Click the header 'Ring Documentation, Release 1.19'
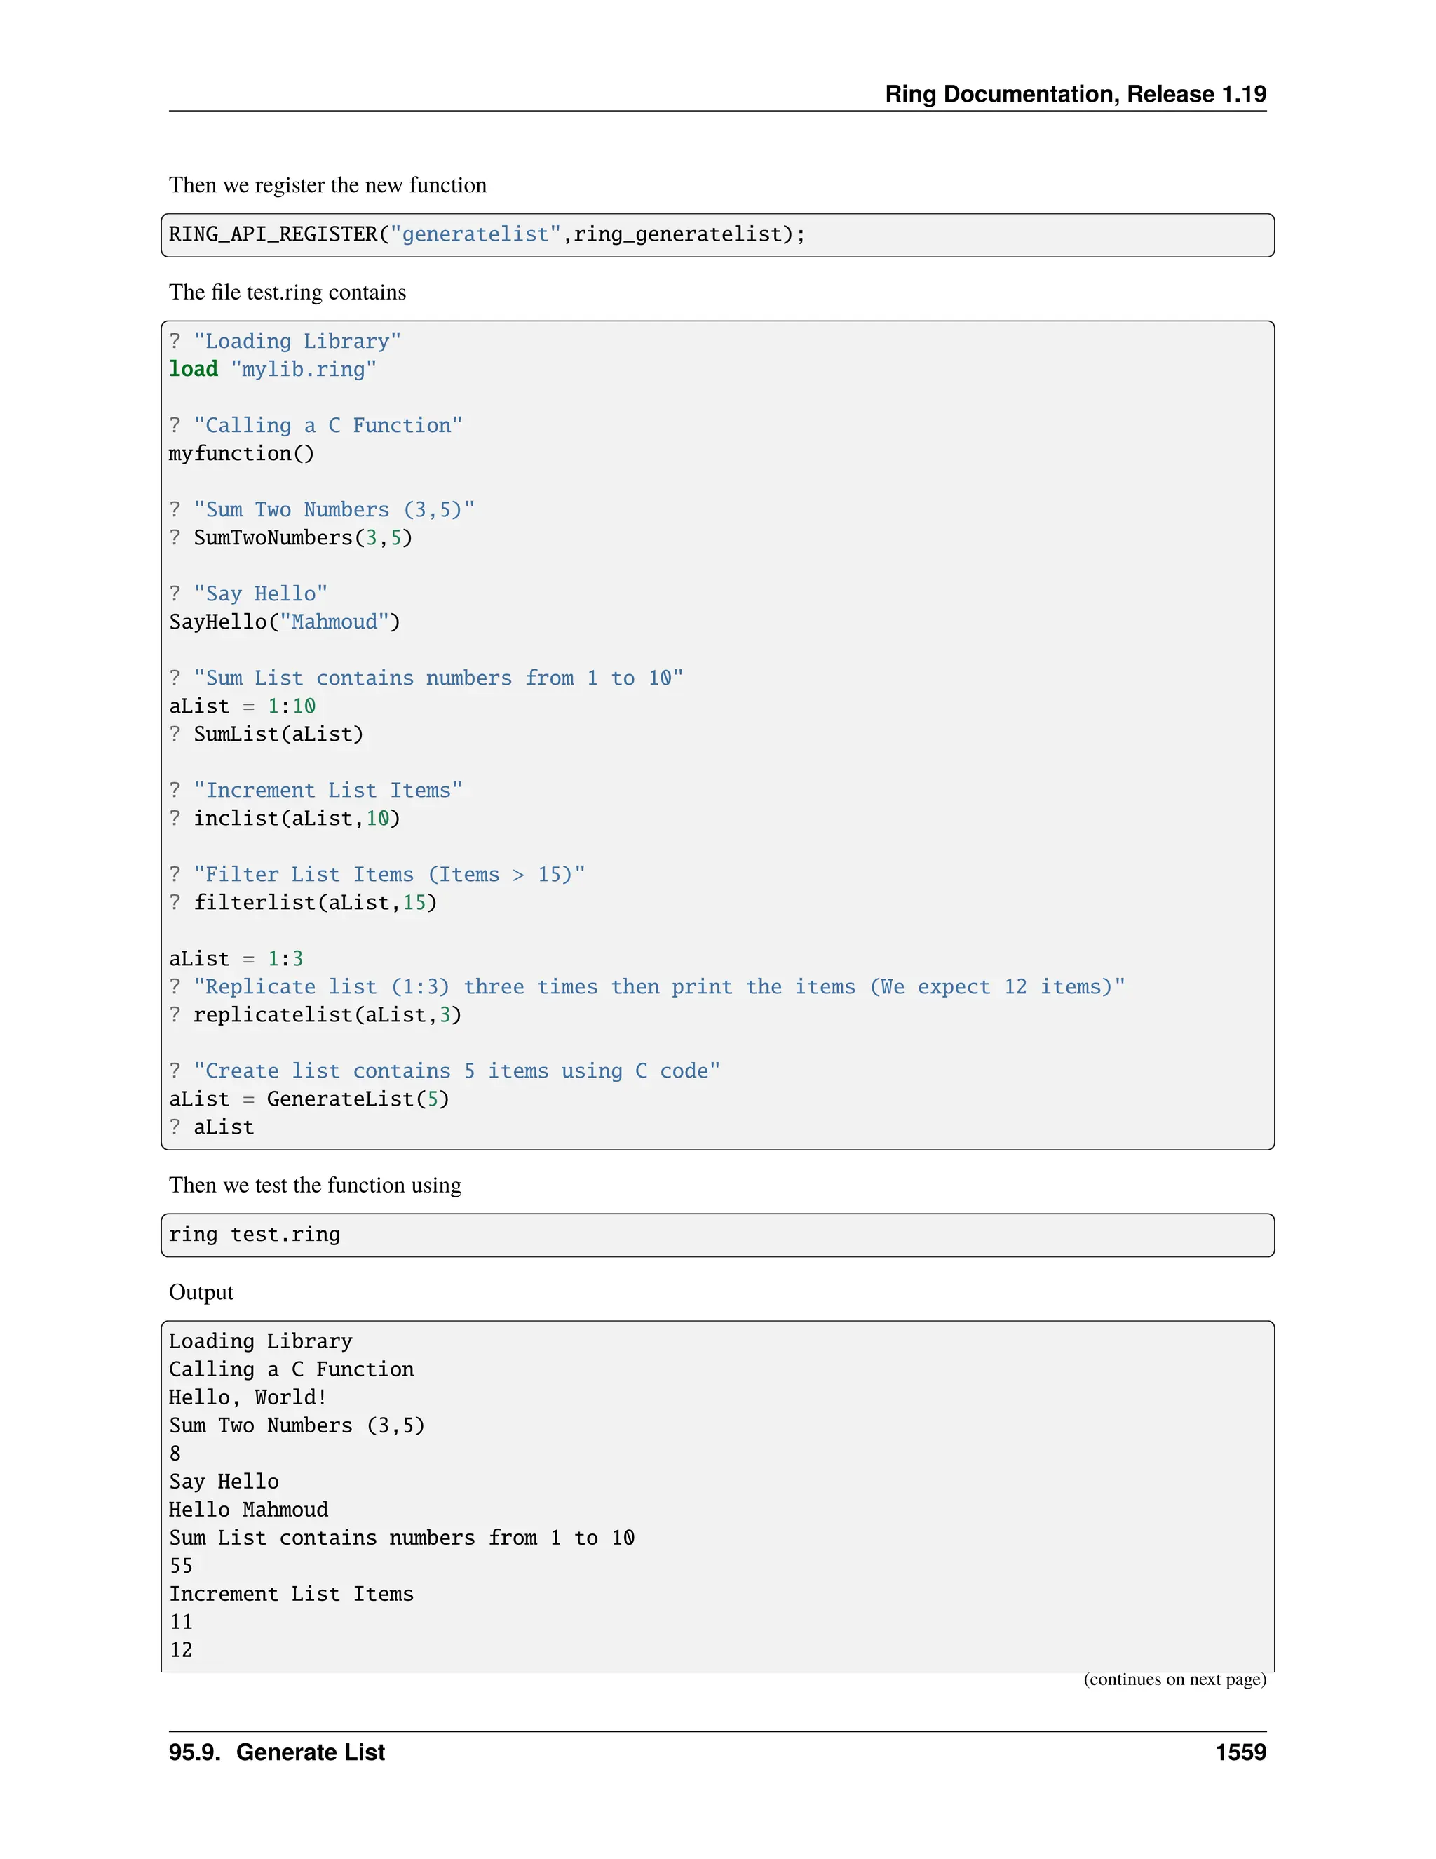 (1076, 95)
